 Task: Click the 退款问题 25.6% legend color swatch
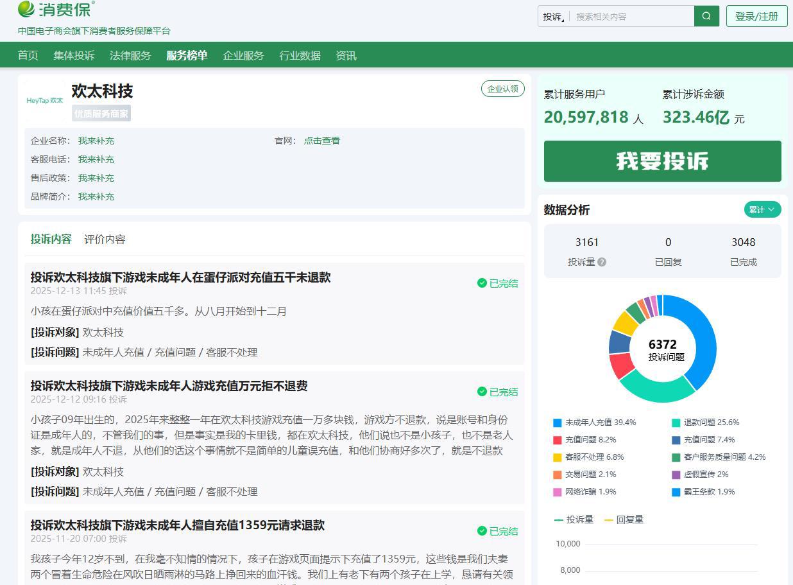point(676,423)
